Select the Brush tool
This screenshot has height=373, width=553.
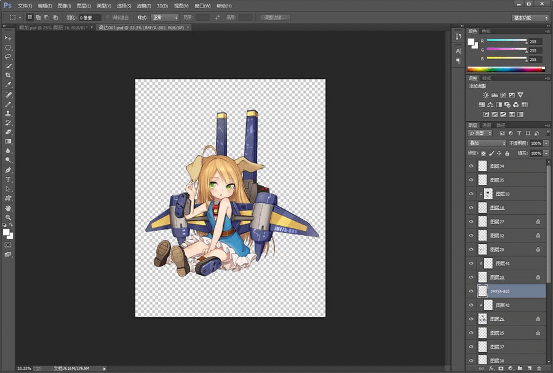click(8, 104)
